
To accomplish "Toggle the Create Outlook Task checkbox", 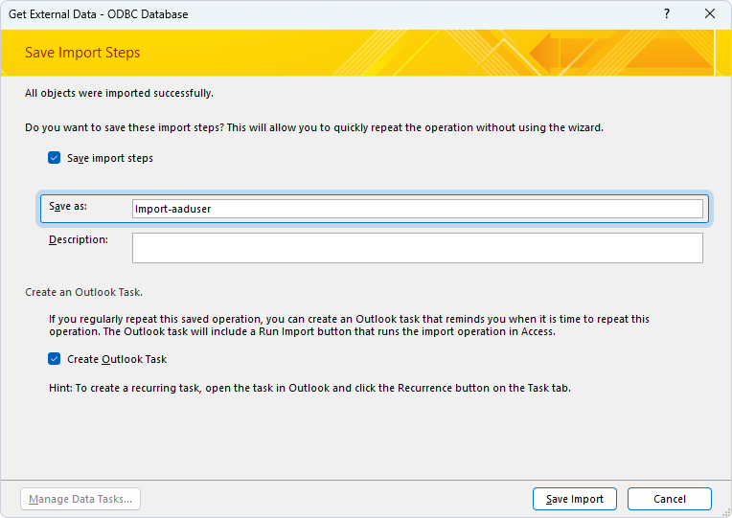I will [55, 359].
